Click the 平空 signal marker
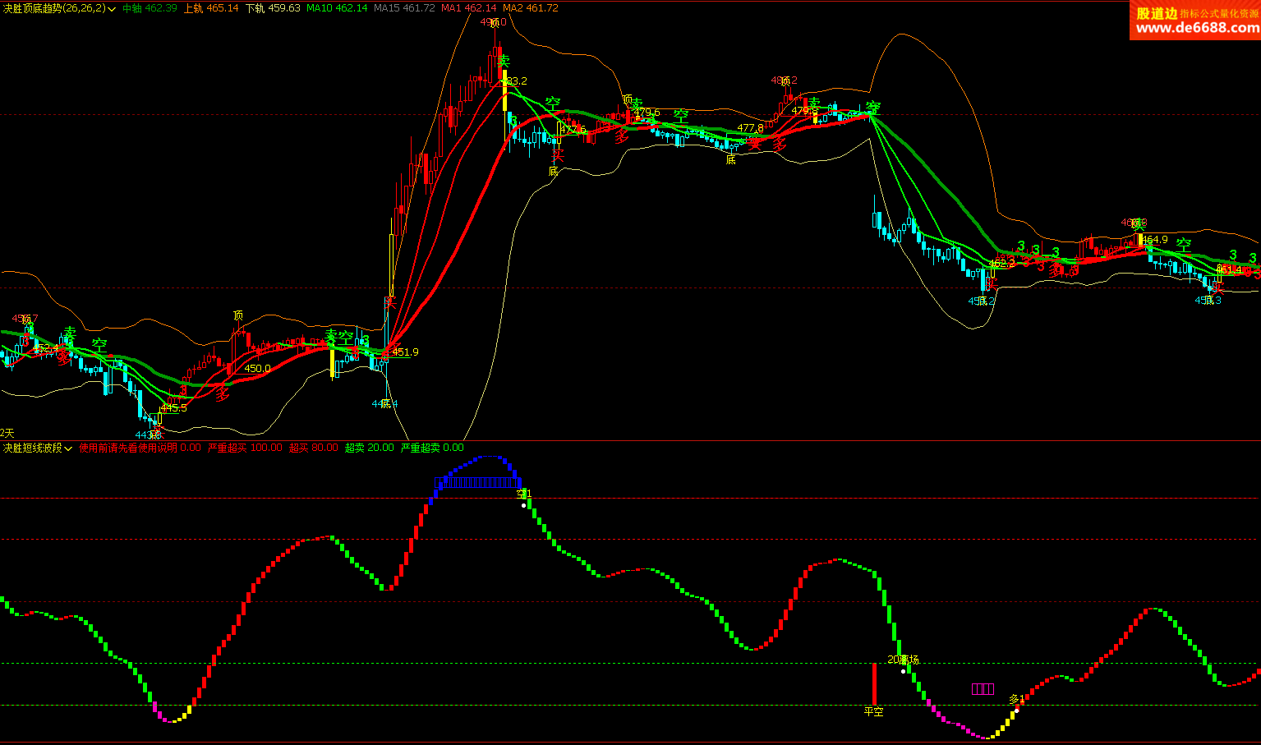The width and height of the screenshot is (1261, 745). pos(874,711)
